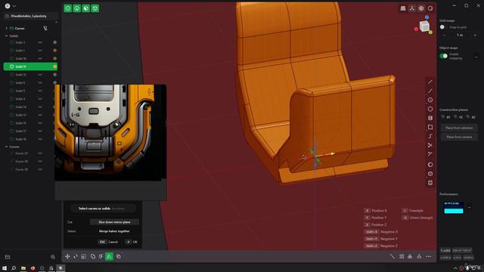484x272 pixels.
Task: Click yellow color dot on Solid 1 row
Action: 55,51
